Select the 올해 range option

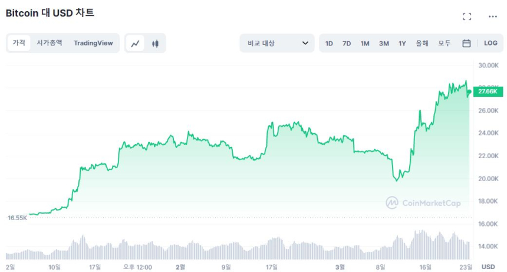pos(422,43)
